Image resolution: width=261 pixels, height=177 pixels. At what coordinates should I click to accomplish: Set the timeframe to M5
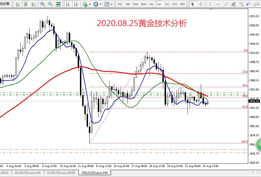pos(128,4)
